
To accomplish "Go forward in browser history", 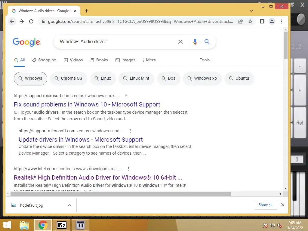I will [x=22, y=21].
